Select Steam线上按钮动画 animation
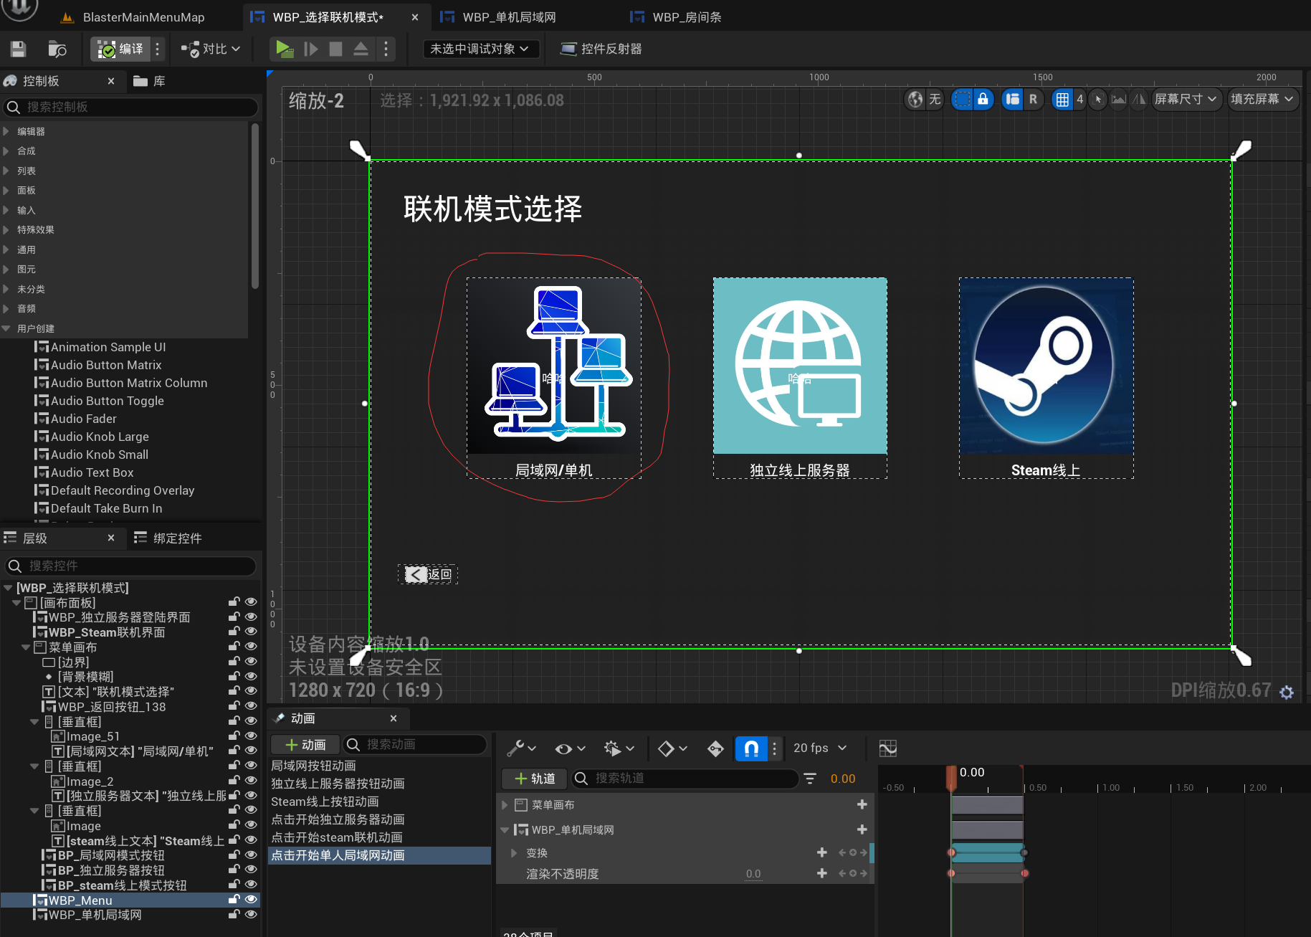Screen dimensions: 1311x937 click(x=325, y=802)
